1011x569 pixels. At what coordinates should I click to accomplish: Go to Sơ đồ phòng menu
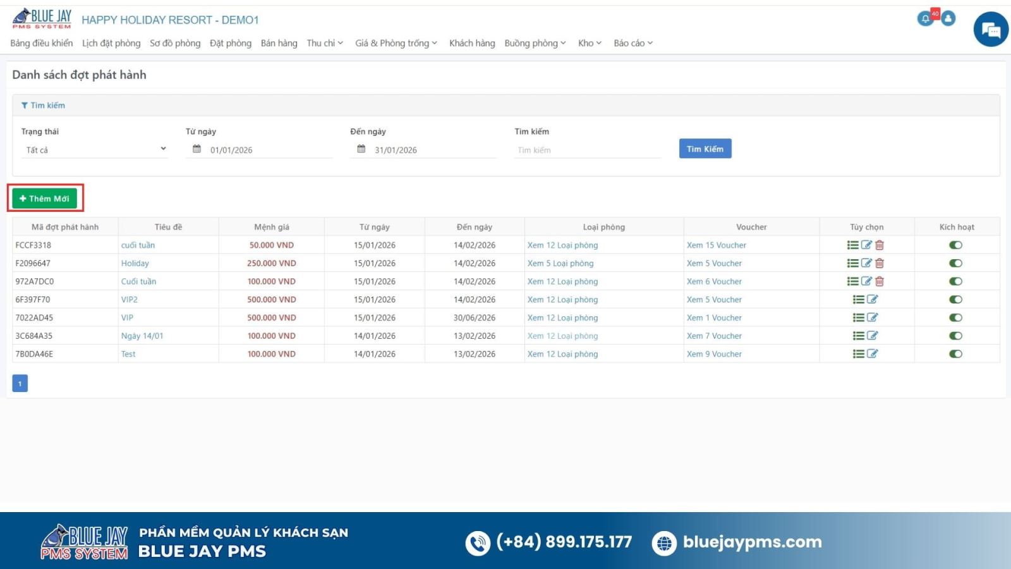[x=175, y=43]
